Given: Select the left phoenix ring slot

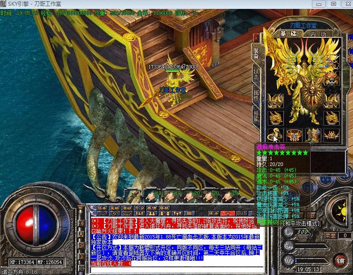Looking at the screenshot, I should point(275,118).
